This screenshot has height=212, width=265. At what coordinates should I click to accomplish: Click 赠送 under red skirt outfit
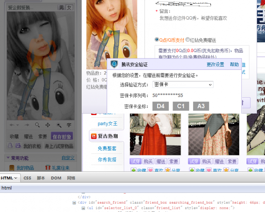(161, 161)
